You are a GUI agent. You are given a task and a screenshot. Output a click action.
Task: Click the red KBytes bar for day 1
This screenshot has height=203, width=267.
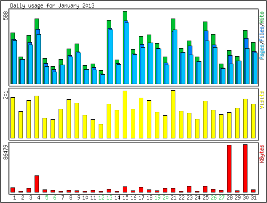pos(13,190)
